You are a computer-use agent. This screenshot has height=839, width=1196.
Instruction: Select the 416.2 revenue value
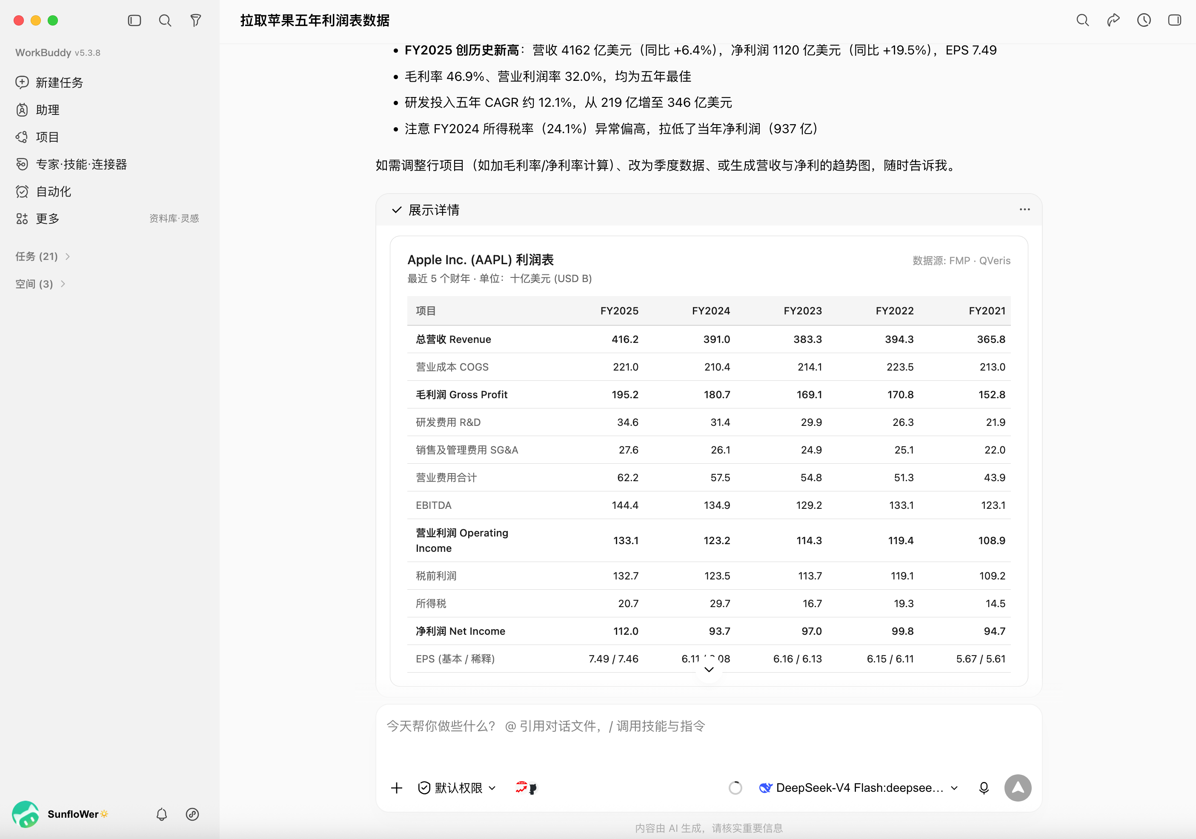(x=625, y=339)
